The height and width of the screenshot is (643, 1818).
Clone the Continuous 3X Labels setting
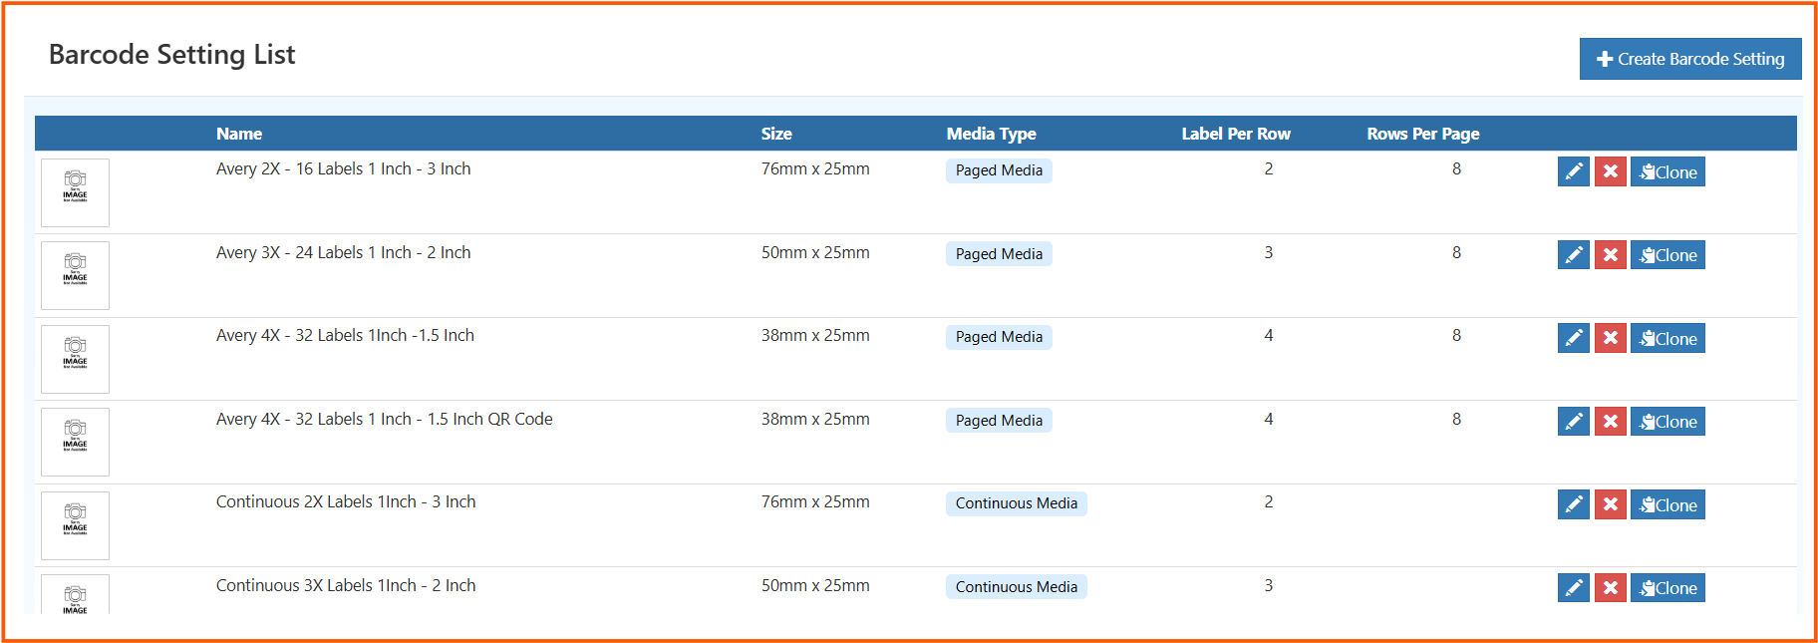coord(1667,588)
